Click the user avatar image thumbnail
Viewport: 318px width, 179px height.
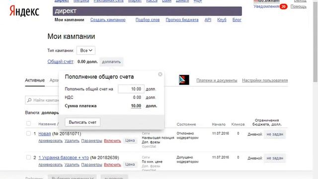tap(184, 80)
